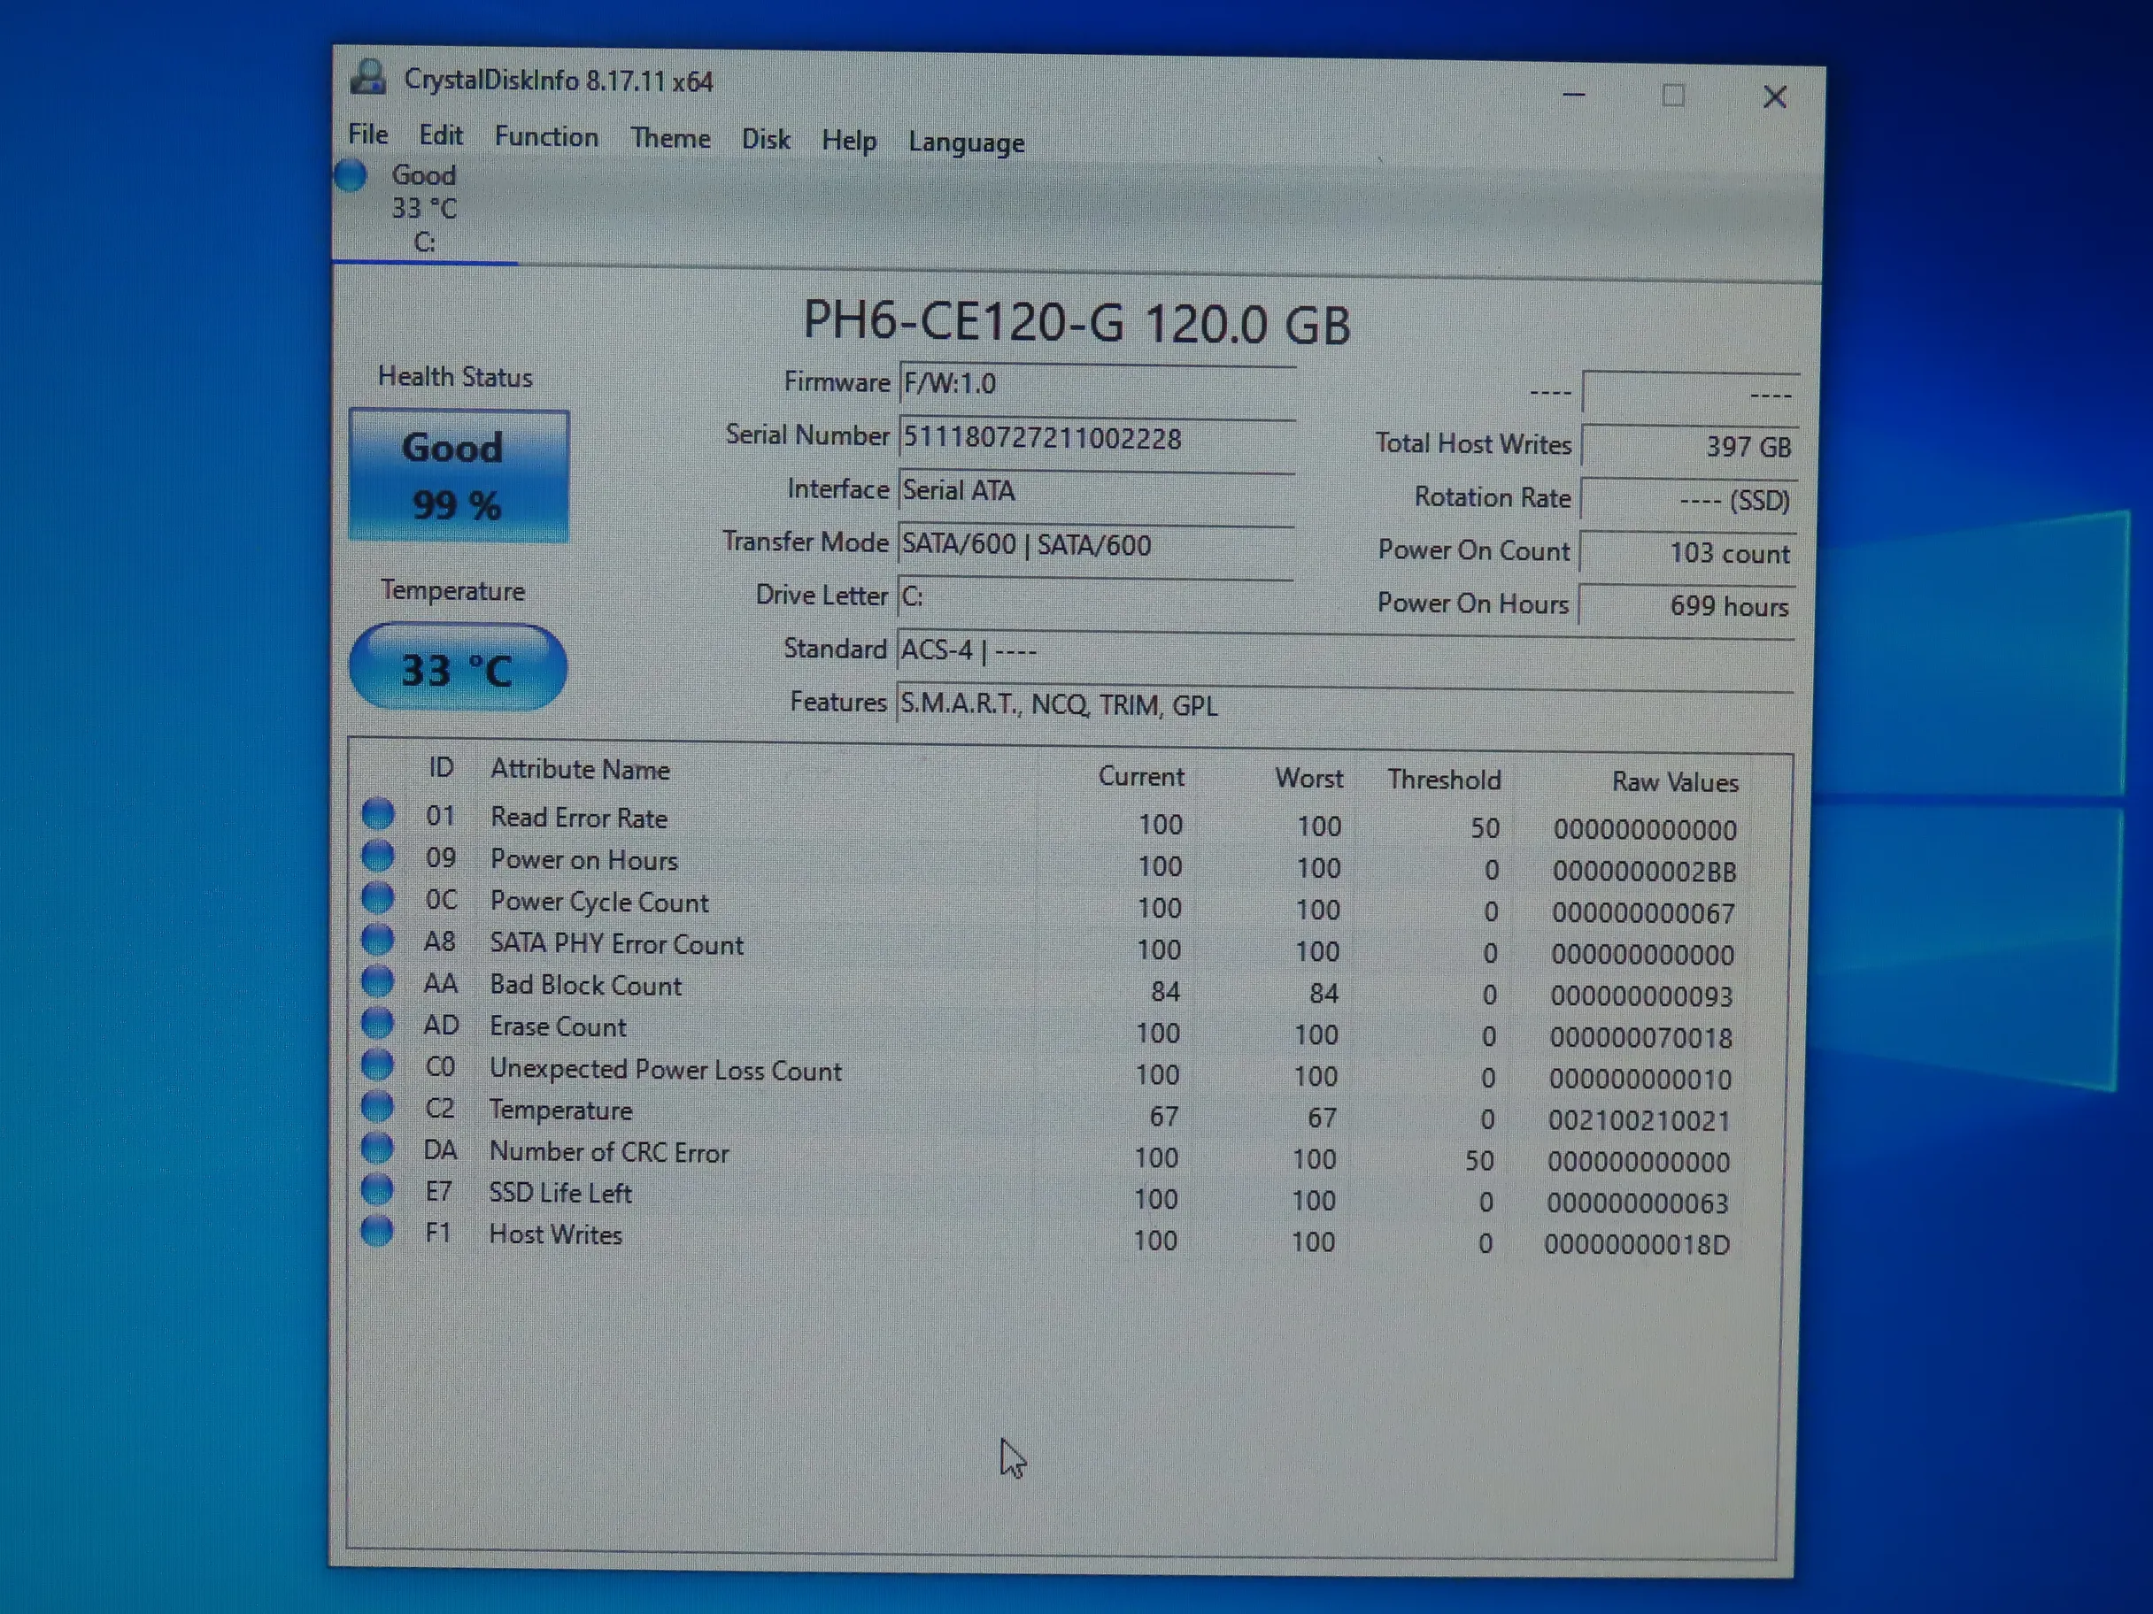Click the Interface field Serial ATA

click(x=1096, y=491)
